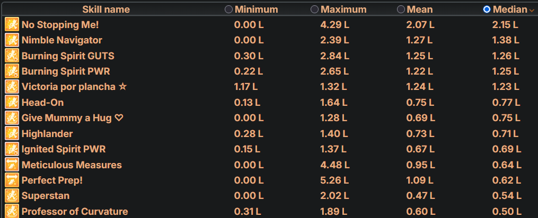The width and height of the screenshot is (538, 218).
Task: Click Victoria por plancha mean 1.24 L
Action: pyautogui.click(x=420, y=87)
